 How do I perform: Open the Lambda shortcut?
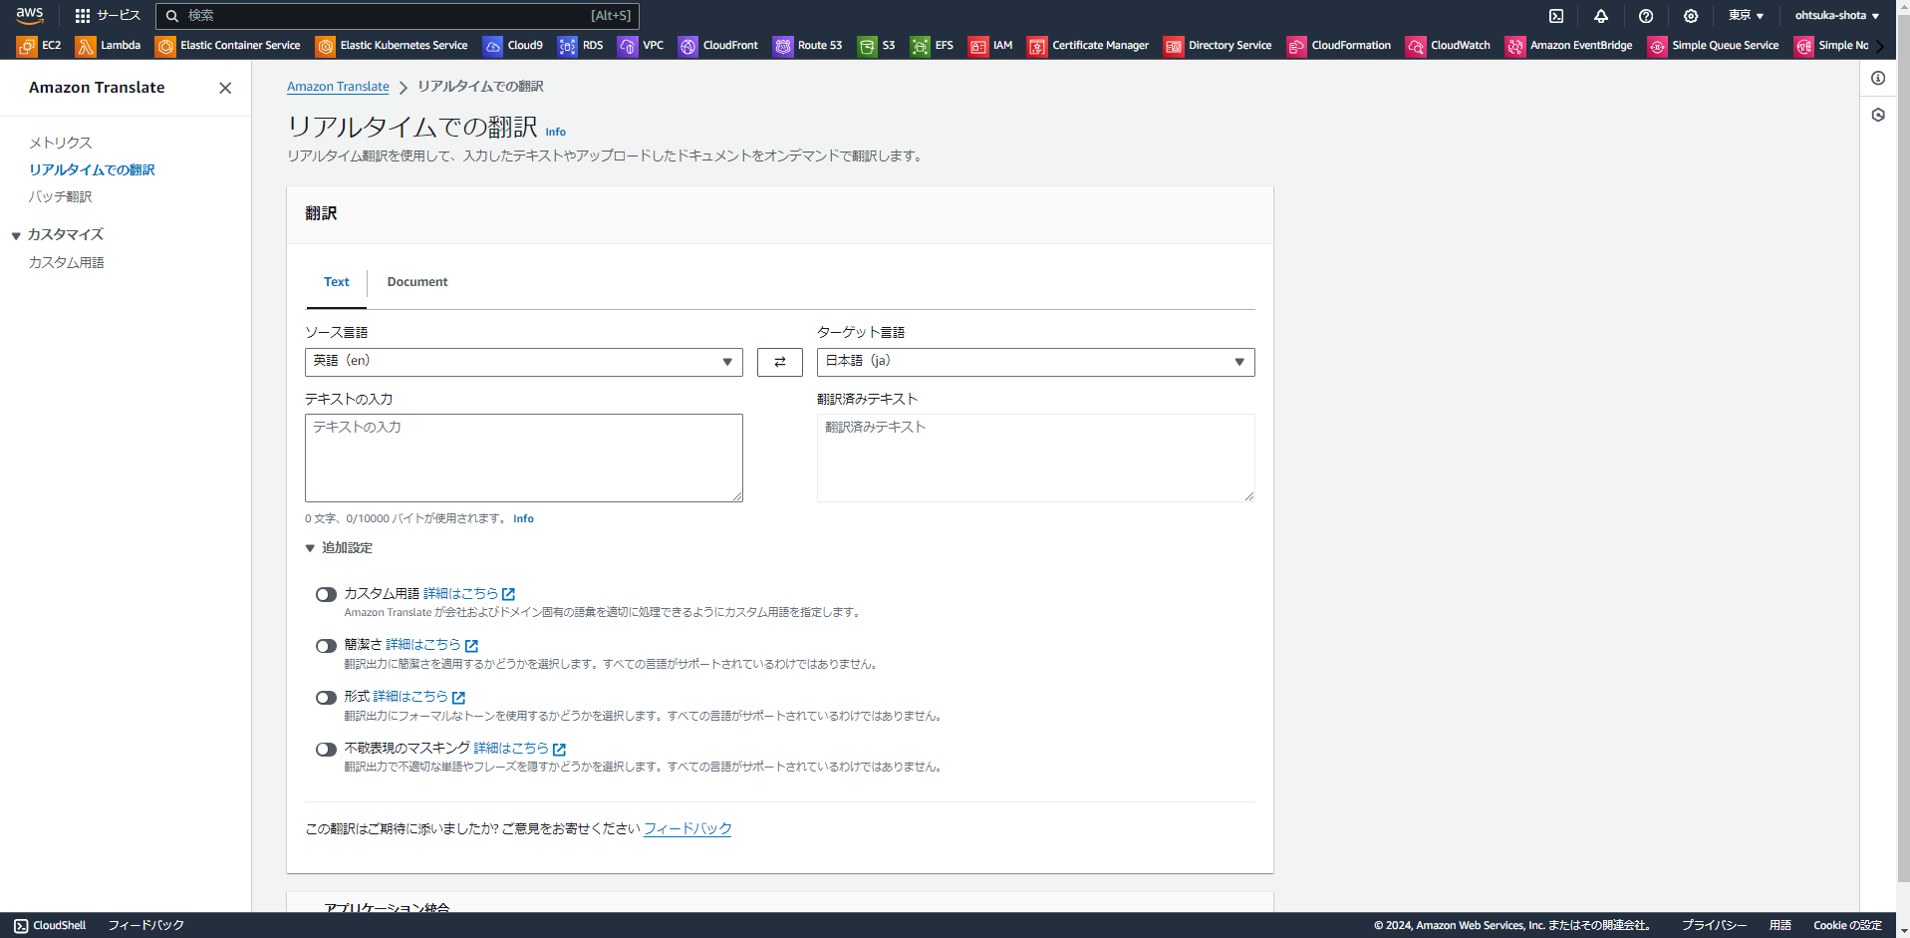(108, 46)
